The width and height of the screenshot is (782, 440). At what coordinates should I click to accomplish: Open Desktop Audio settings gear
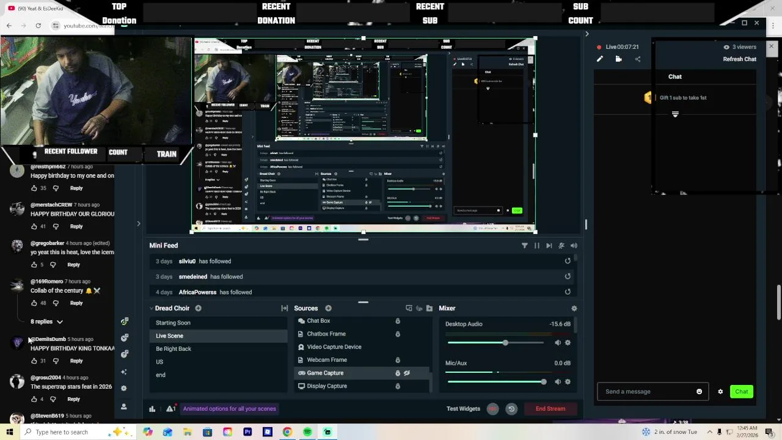568,343
